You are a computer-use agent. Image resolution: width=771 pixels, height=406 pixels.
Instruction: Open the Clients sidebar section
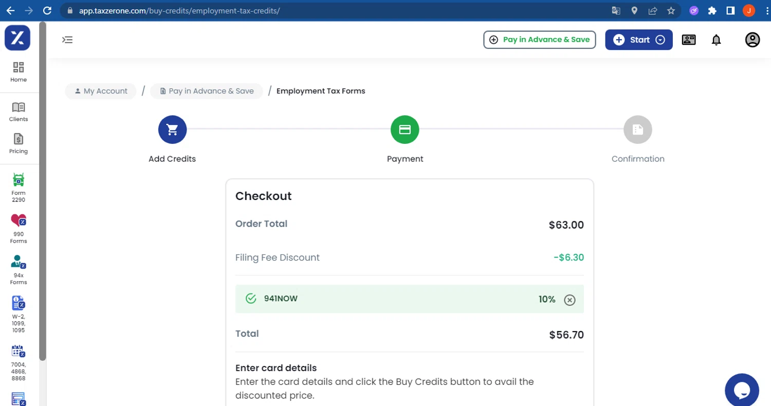[x=19, y=112]
